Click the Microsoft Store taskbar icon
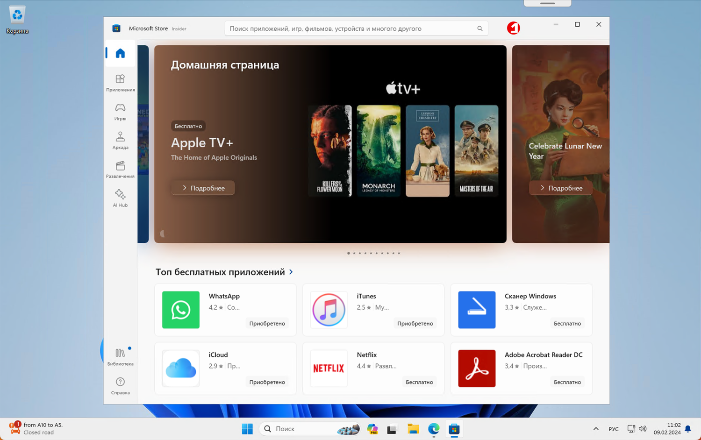This screenshot has width=701, height=440. point(454,429)
